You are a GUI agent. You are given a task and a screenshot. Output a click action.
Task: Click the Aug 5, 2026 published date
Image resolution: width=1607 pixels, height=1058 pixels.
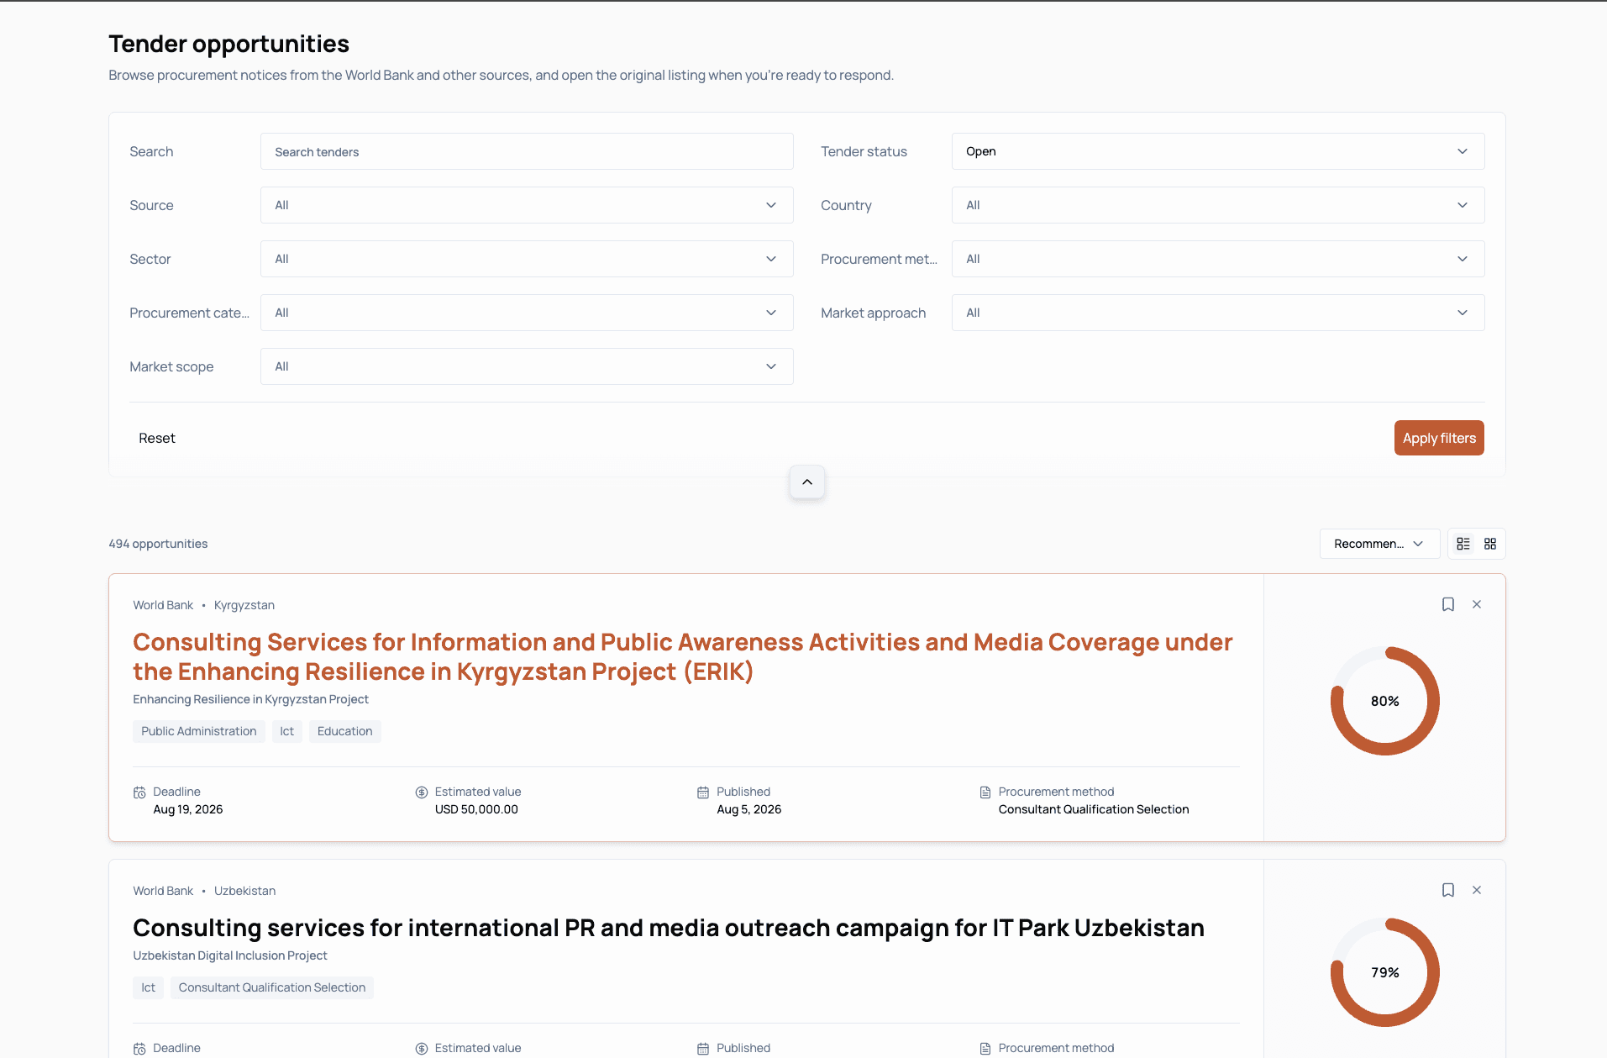[x=749, y=809]
